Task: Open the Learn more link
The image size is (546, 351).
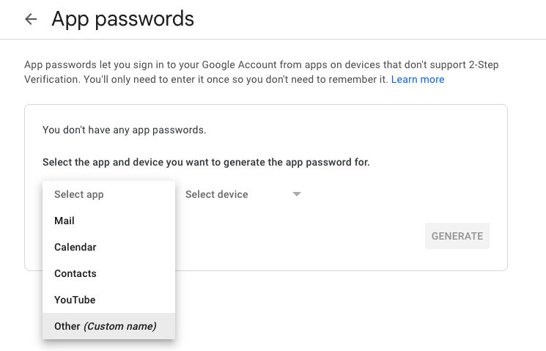Action: click(x=418, y=79)
